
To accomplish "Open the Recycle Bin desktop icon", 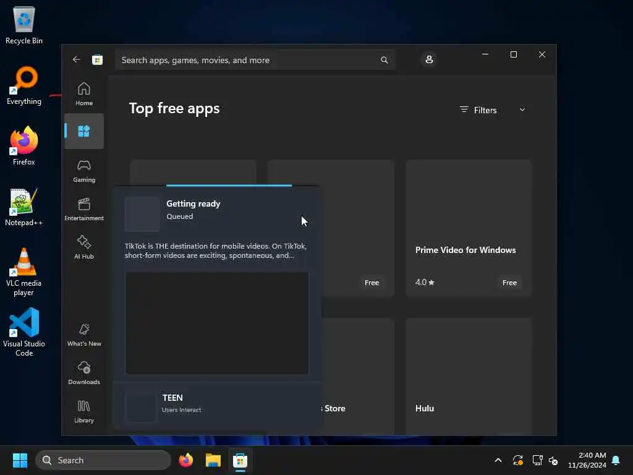I will pos(24,25).
